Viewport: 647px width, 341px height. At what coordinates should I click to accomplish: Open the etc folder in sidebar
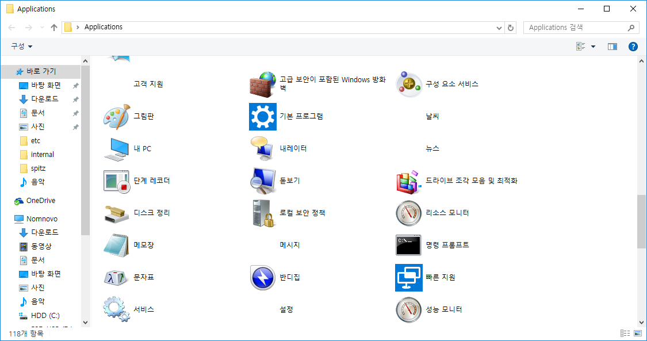36,141
